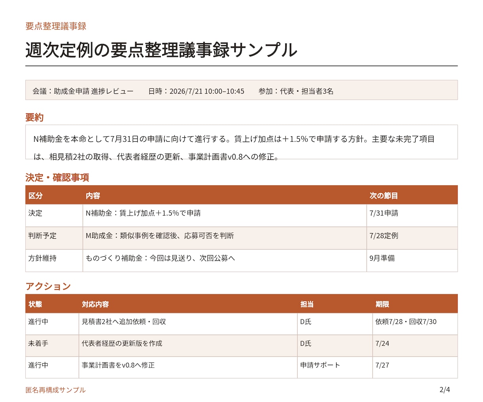483x402 pixels.
Task: Click the cell '見積書2社へ追加依頼・回収'
Action: click(124, 322)
